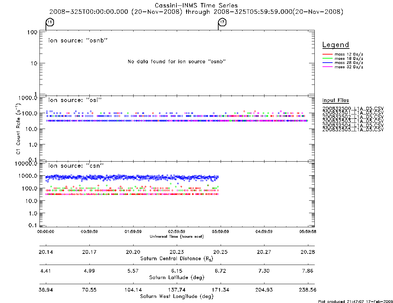Click the magenta mass 32 Da/z legend line

(x=327, y=67)
